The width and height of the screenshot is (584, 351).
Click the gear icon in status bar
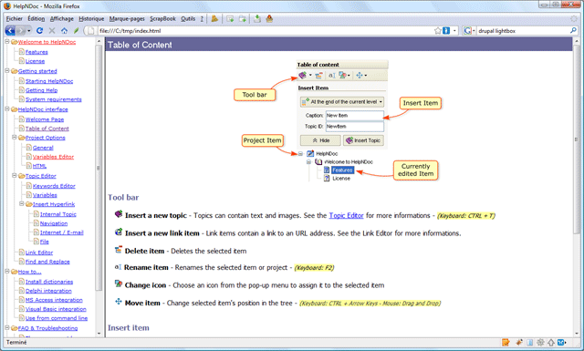coord(540,342)
